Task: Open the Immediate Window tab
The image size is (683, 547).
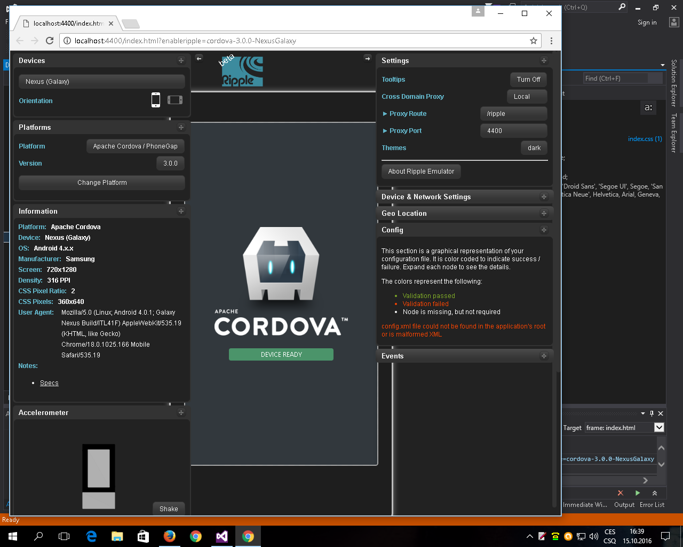Action: tap(585, 505)
